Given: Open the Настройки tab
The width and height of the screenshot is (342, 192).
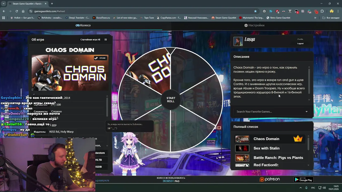Looking at the screenshot, I should tap(254, 25).
